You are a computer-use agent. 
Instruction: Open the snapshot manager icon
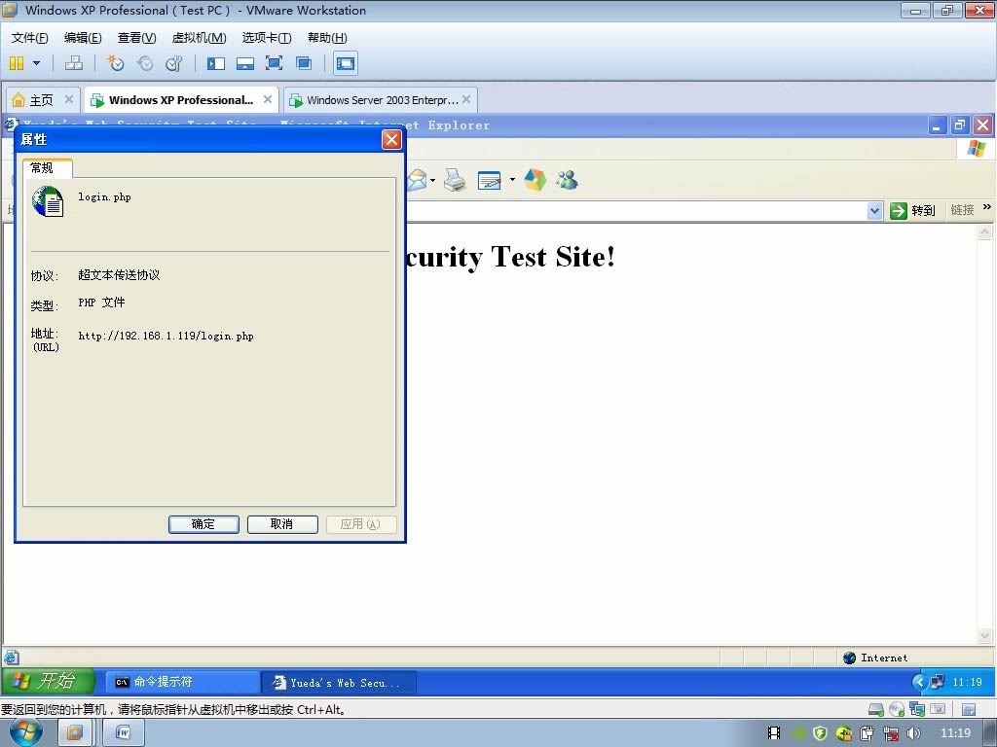coord(173,63)
